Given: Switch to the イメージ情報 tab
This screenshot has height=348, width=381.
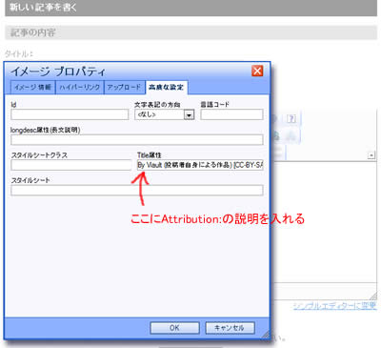Looking at the screenshot, I should point(33,88).
